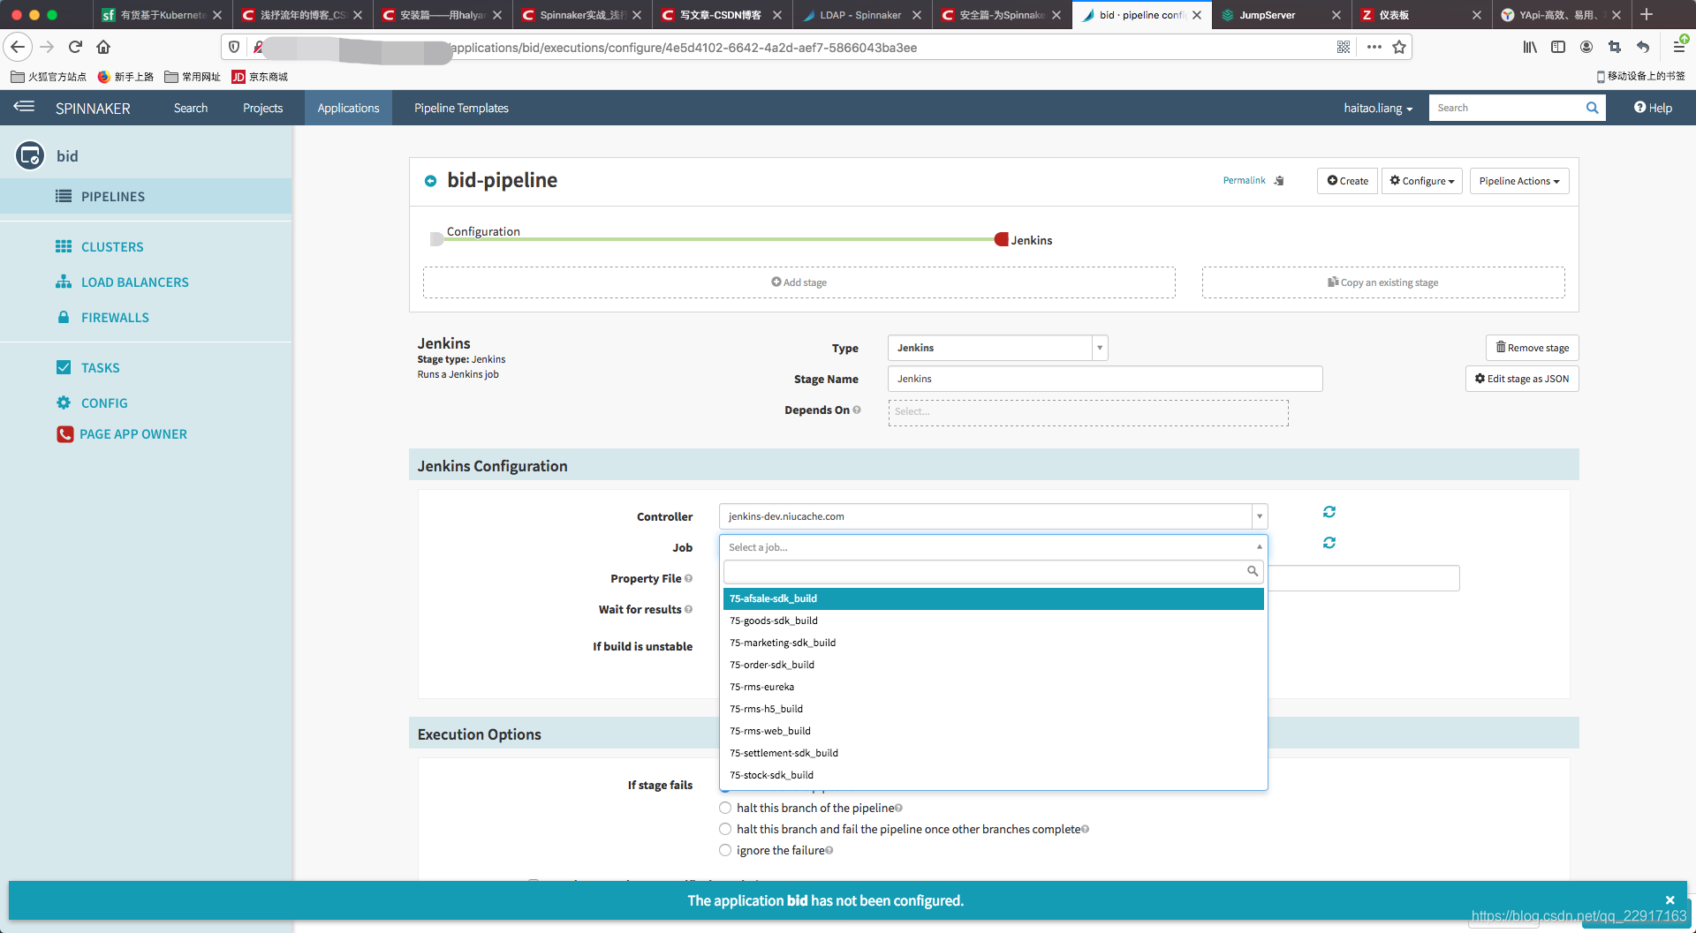1696x933 pixels.
Task: Click the search magnifier in Spinnaker header
Action: [x=1592, y=108]
